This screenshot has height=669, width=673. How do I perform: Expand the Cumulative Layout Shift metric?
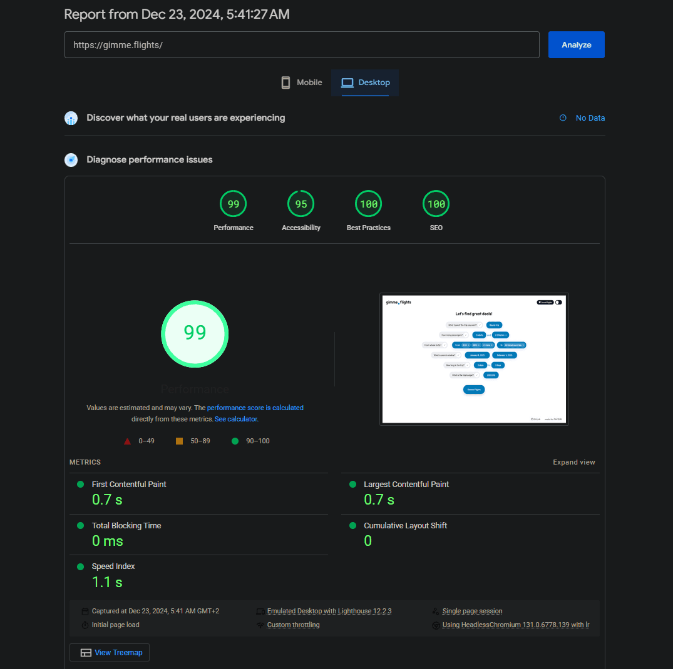(x=405, y=526)
